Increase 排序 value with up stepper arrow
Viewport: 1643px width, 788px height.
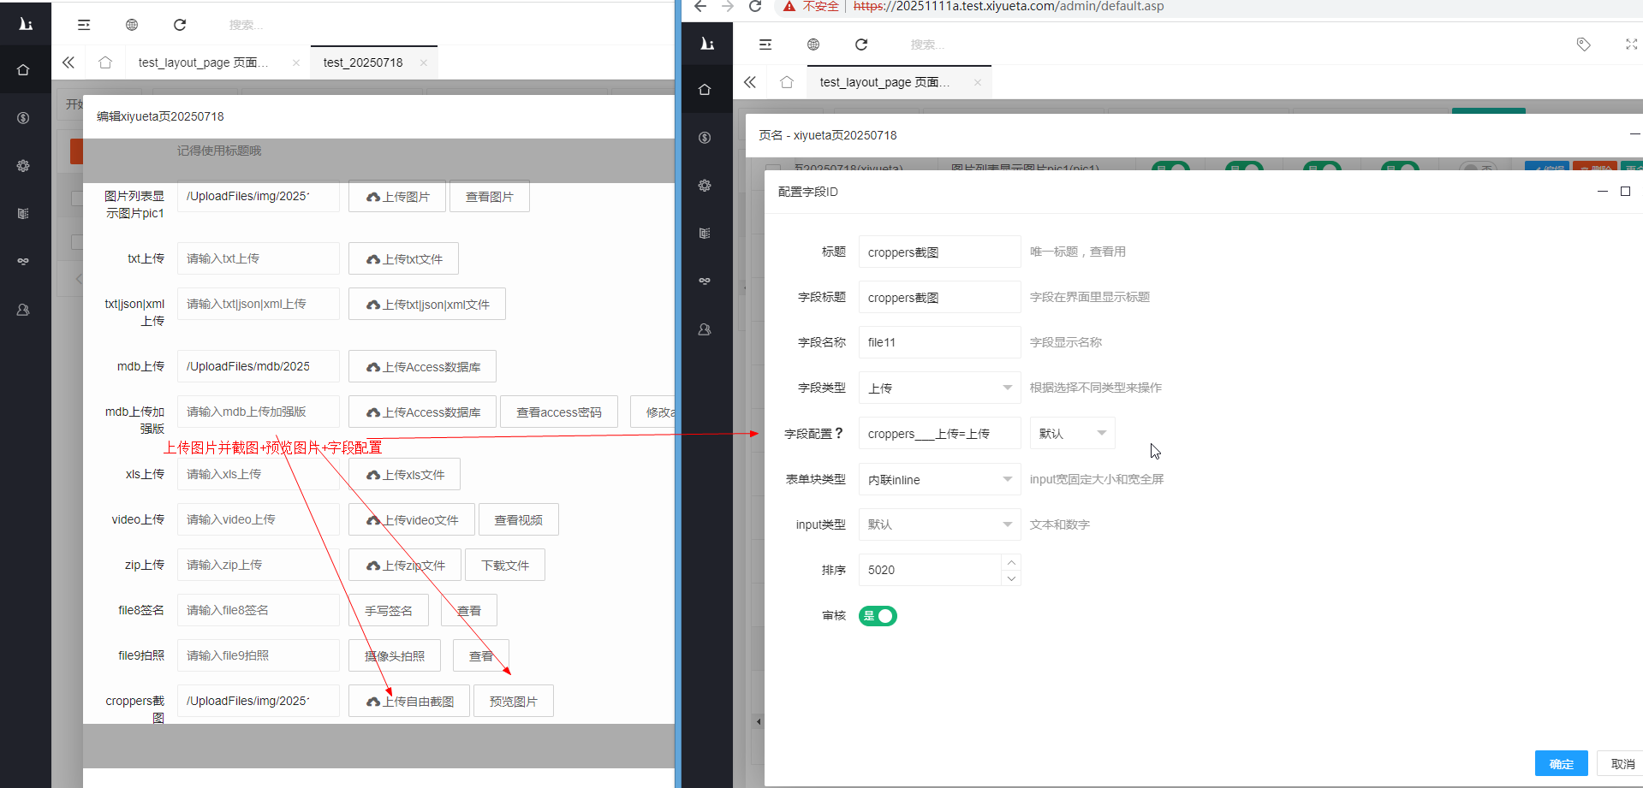click(1011, 562)
